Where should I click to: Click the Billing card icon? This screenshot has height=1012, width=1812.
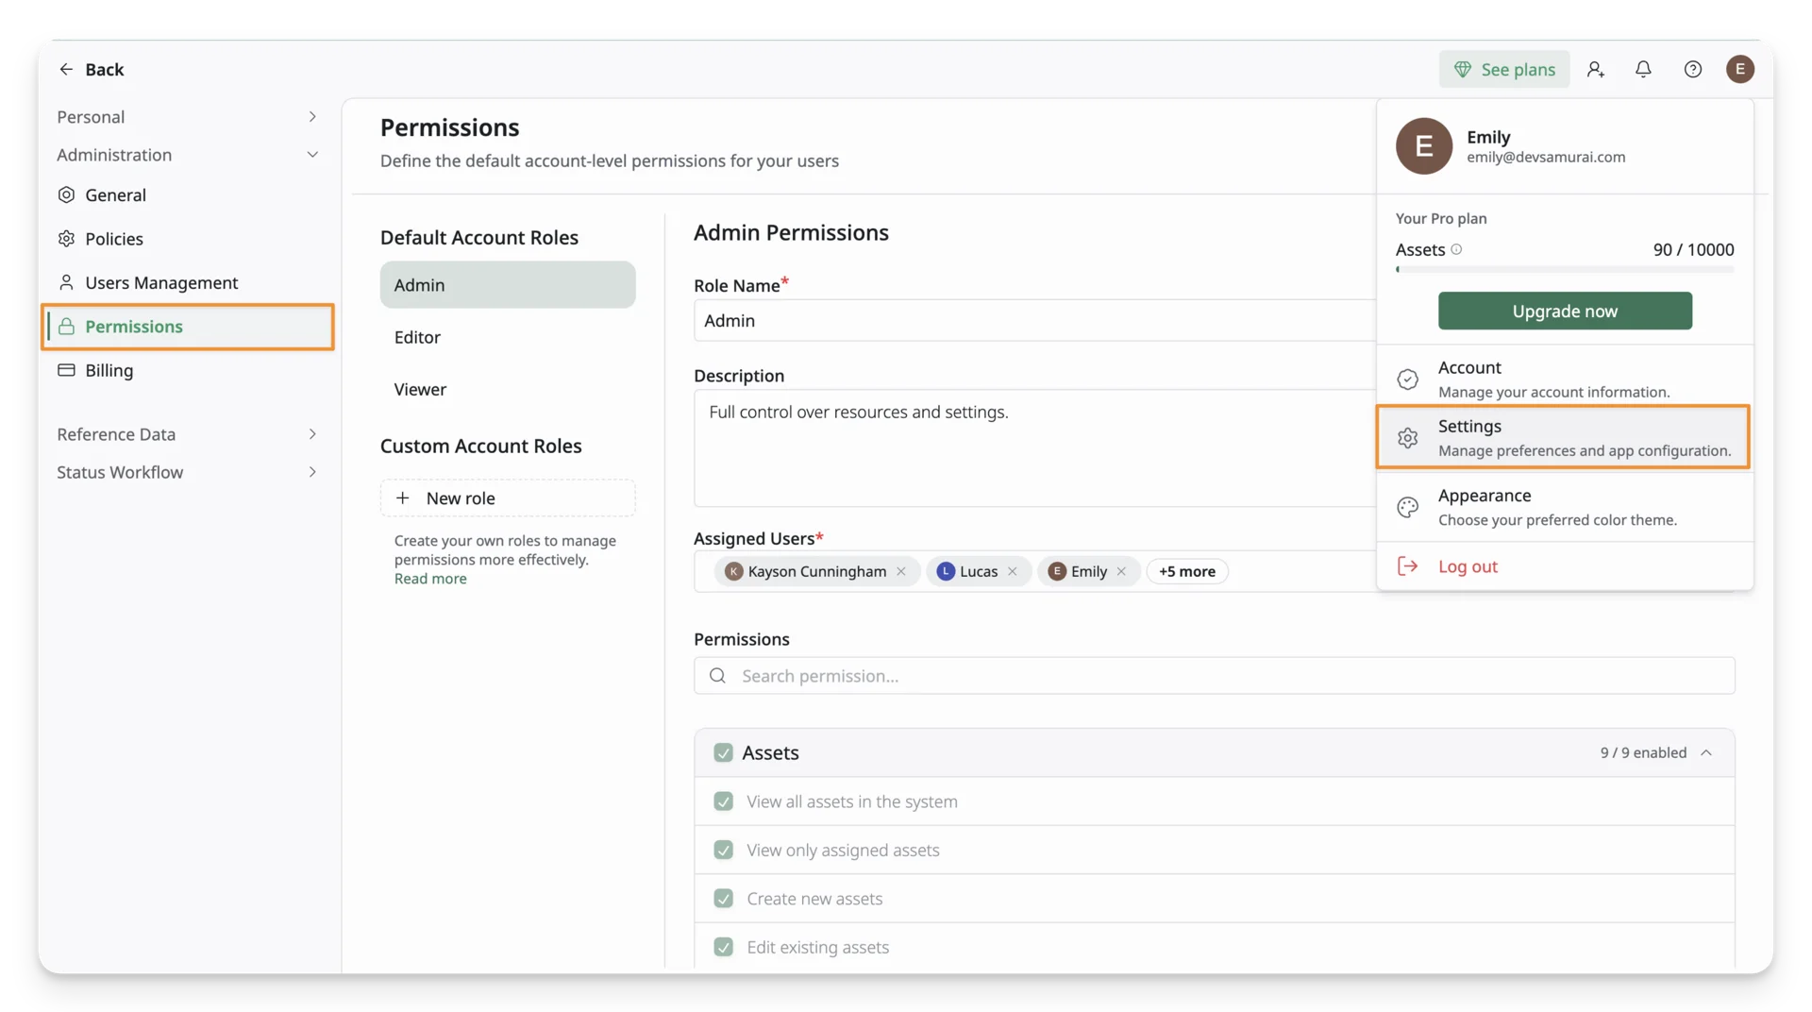pos(66,370)
